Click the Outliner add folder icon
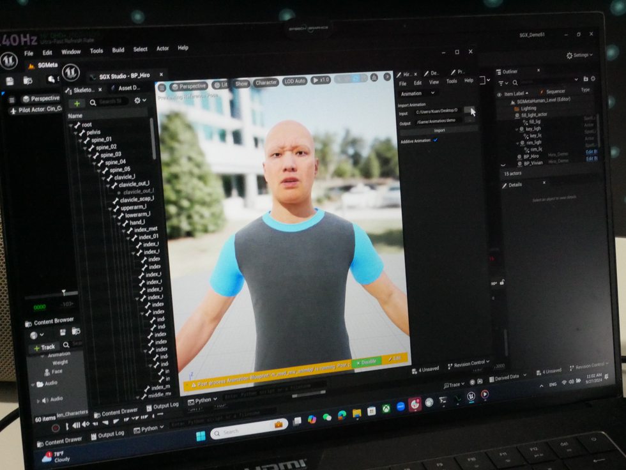 click(x=586, y=79)
